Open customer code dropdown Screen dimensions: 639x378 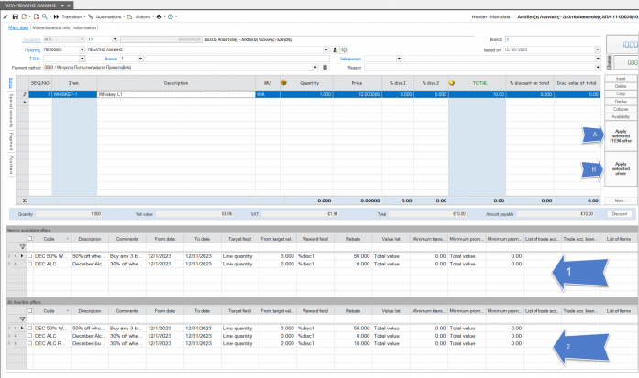(x=82, y=49)
